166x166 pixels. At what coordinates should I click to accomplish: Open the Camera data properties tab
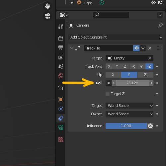61,127
